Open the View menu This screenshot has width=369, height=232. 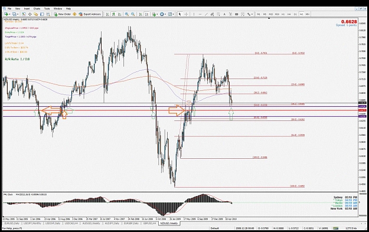click(17, 9)
